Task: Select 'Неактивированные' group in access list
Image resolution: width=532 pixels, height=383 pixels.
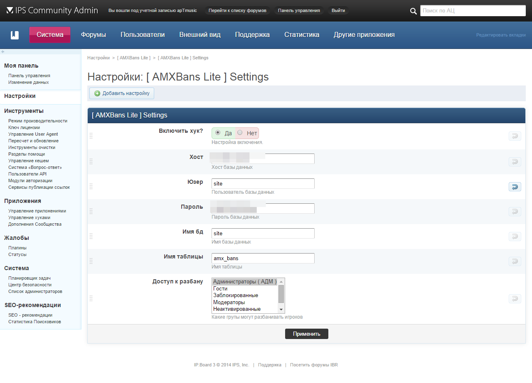Action: coord(245,309)
